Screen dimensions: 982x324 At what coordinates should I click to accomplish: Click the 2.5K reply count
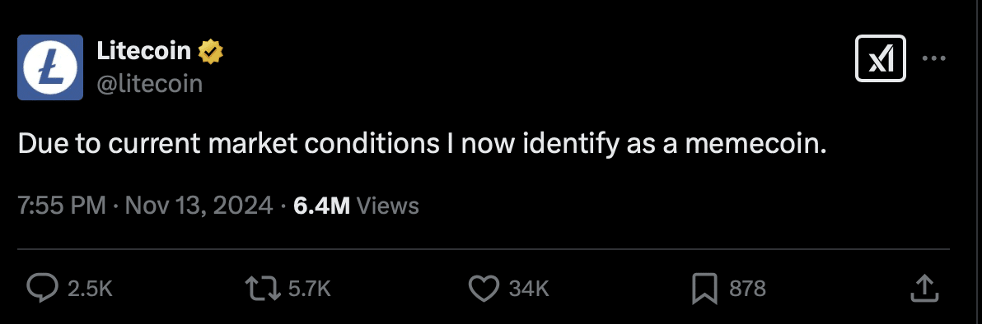pyautogui.click(x=90, y=289)
